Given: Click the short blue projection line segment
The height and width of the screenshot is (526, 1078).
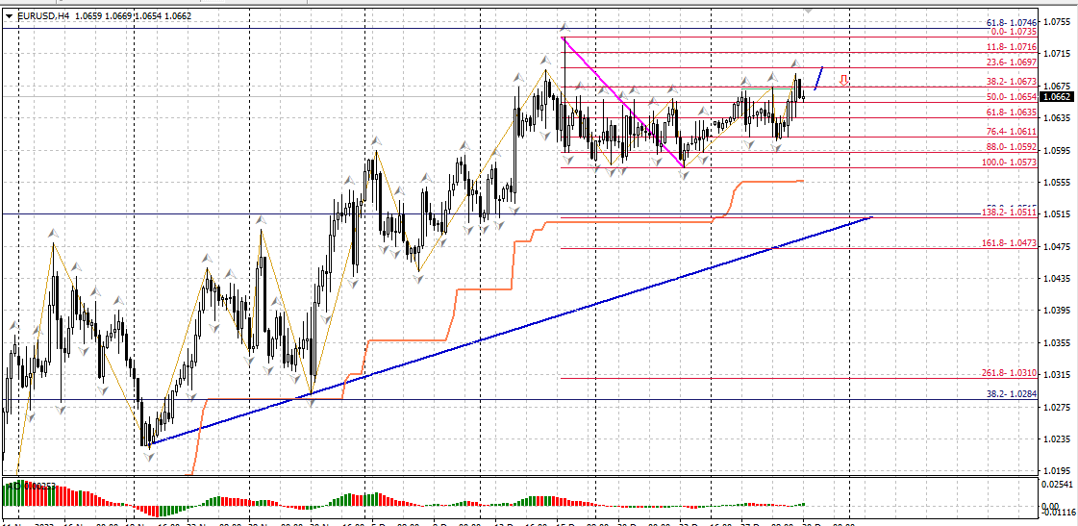Looking at the screenshot, I should coord(818,79).
